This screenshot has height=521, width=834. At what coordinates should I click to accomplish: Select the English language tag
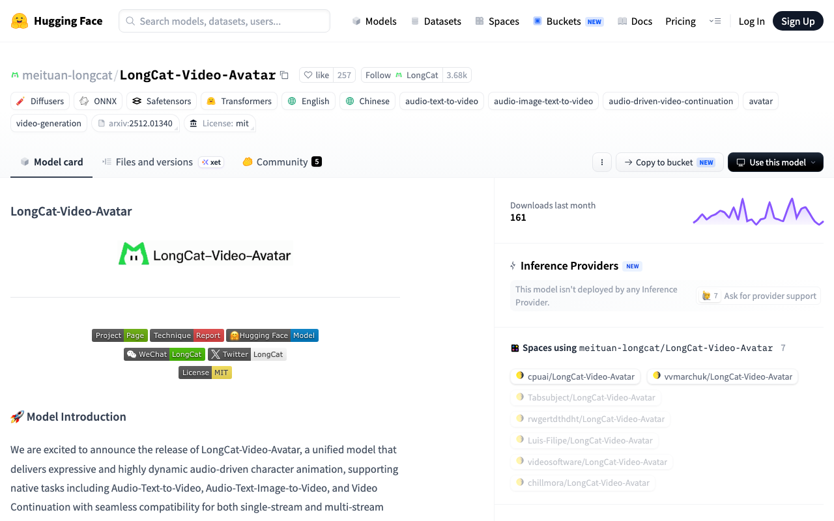click(x=309, y=101)
